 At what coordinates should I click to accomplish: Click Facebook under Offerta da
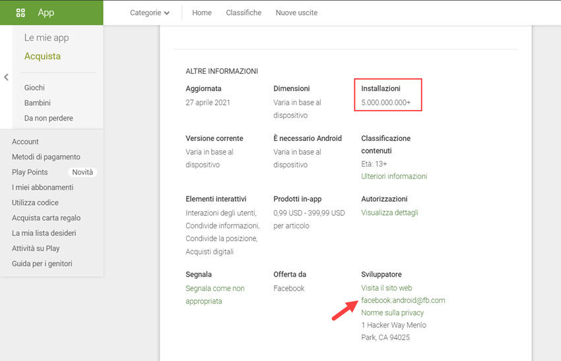coord(288,289)
